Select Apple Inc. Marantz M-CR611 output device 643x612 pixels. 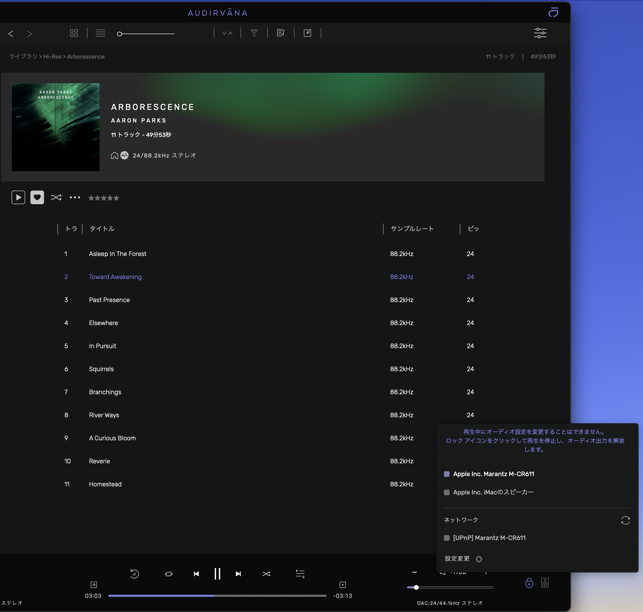click(493, 474)
